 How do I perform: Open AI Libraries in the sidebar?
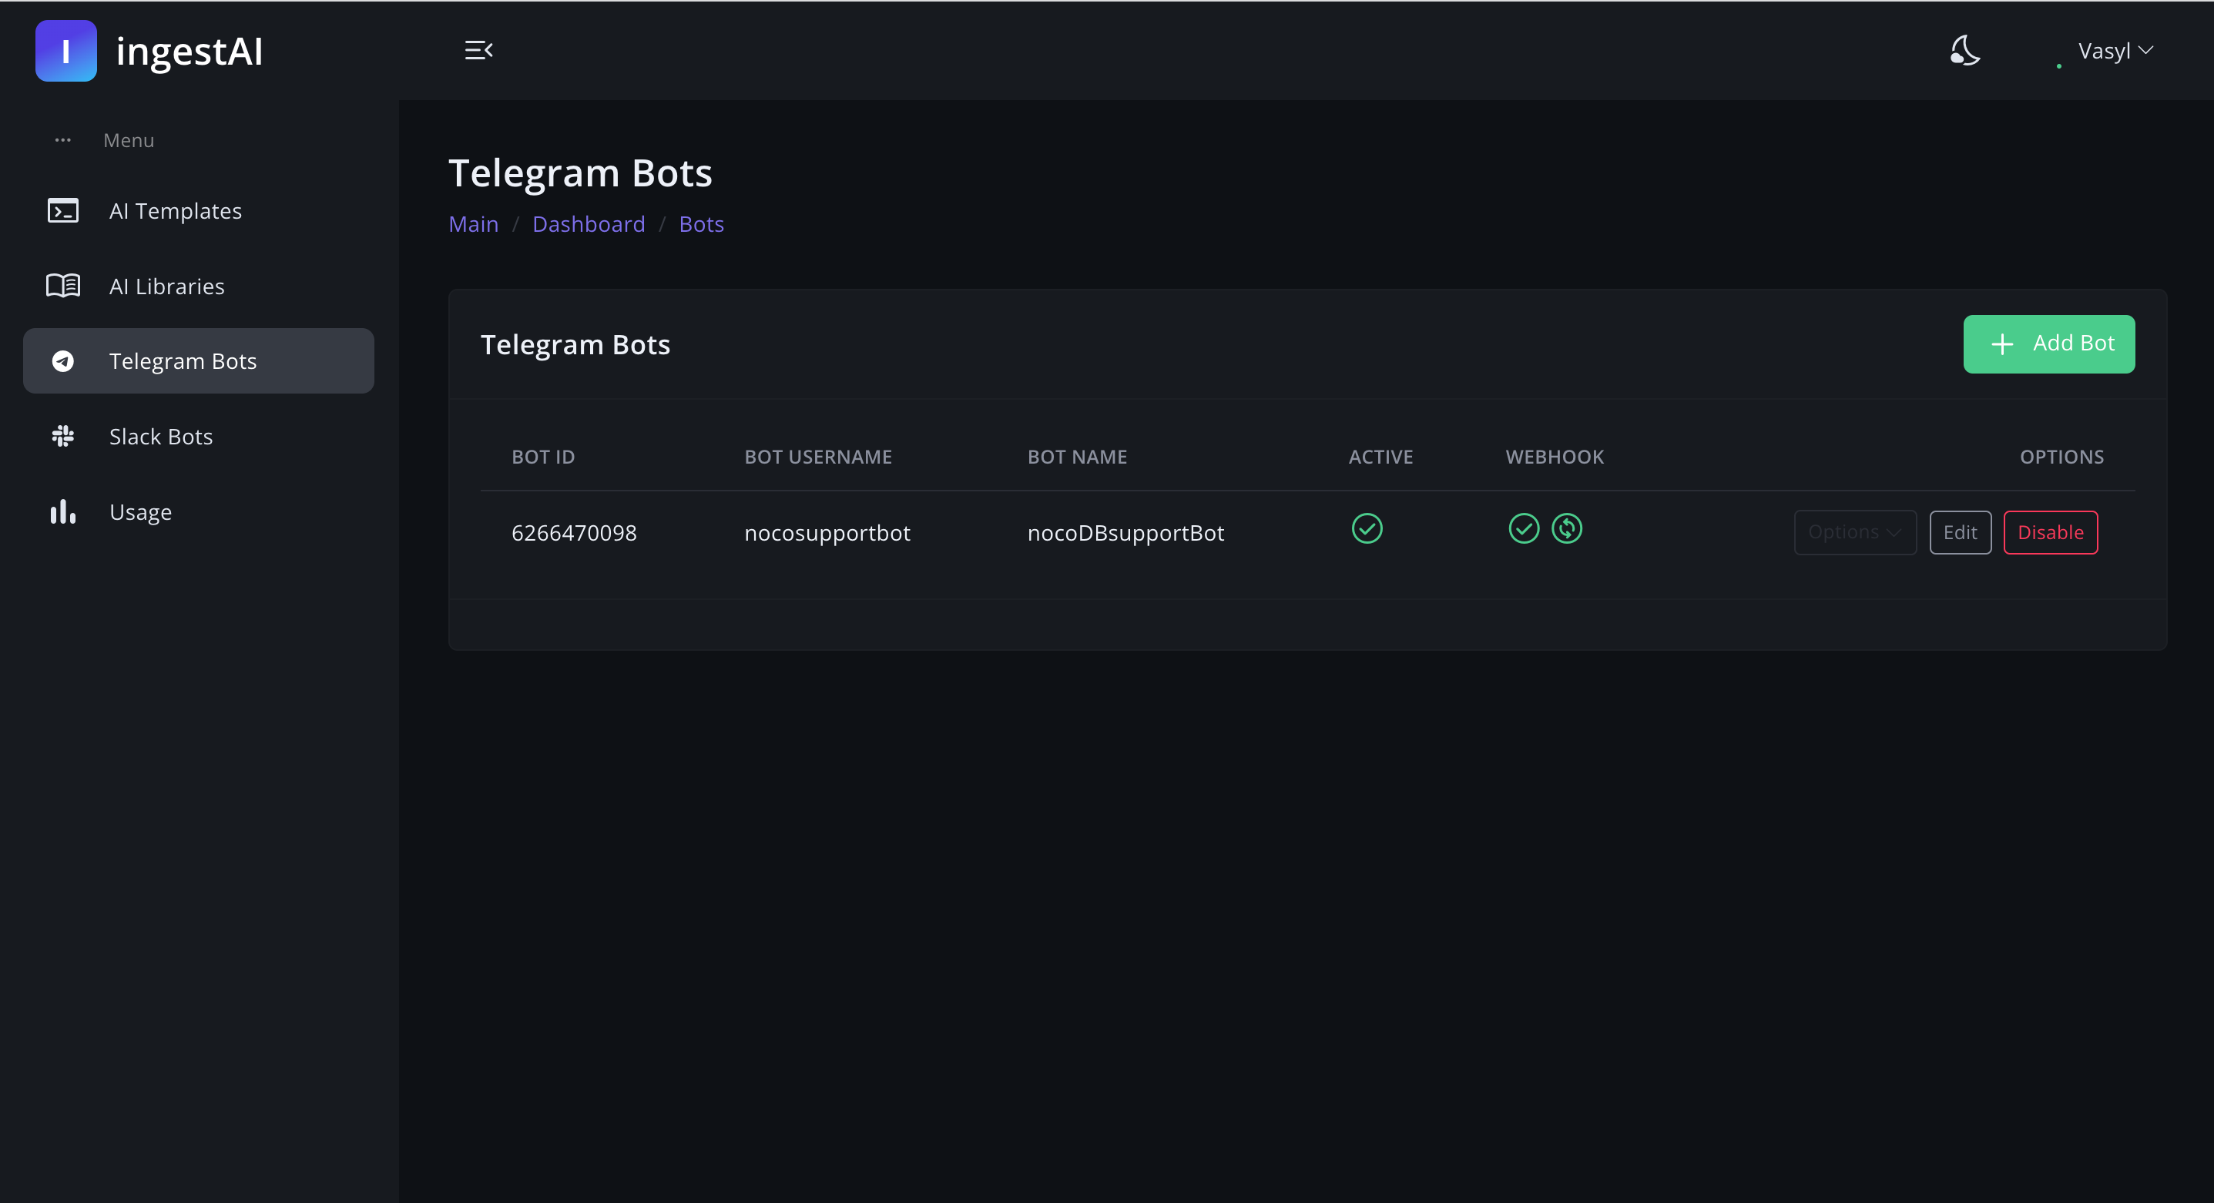(x=199, y=287)
